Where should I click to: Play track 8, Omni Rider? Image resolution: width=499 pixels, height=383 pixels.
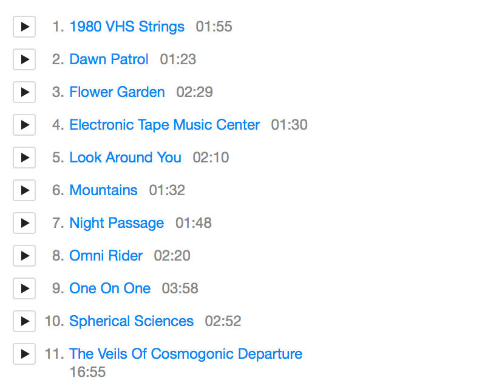[24, 256]
